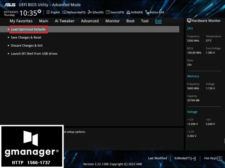Open AURA(F4) lighting icon
The image size is (225, 168).
[x=128, y=12]
